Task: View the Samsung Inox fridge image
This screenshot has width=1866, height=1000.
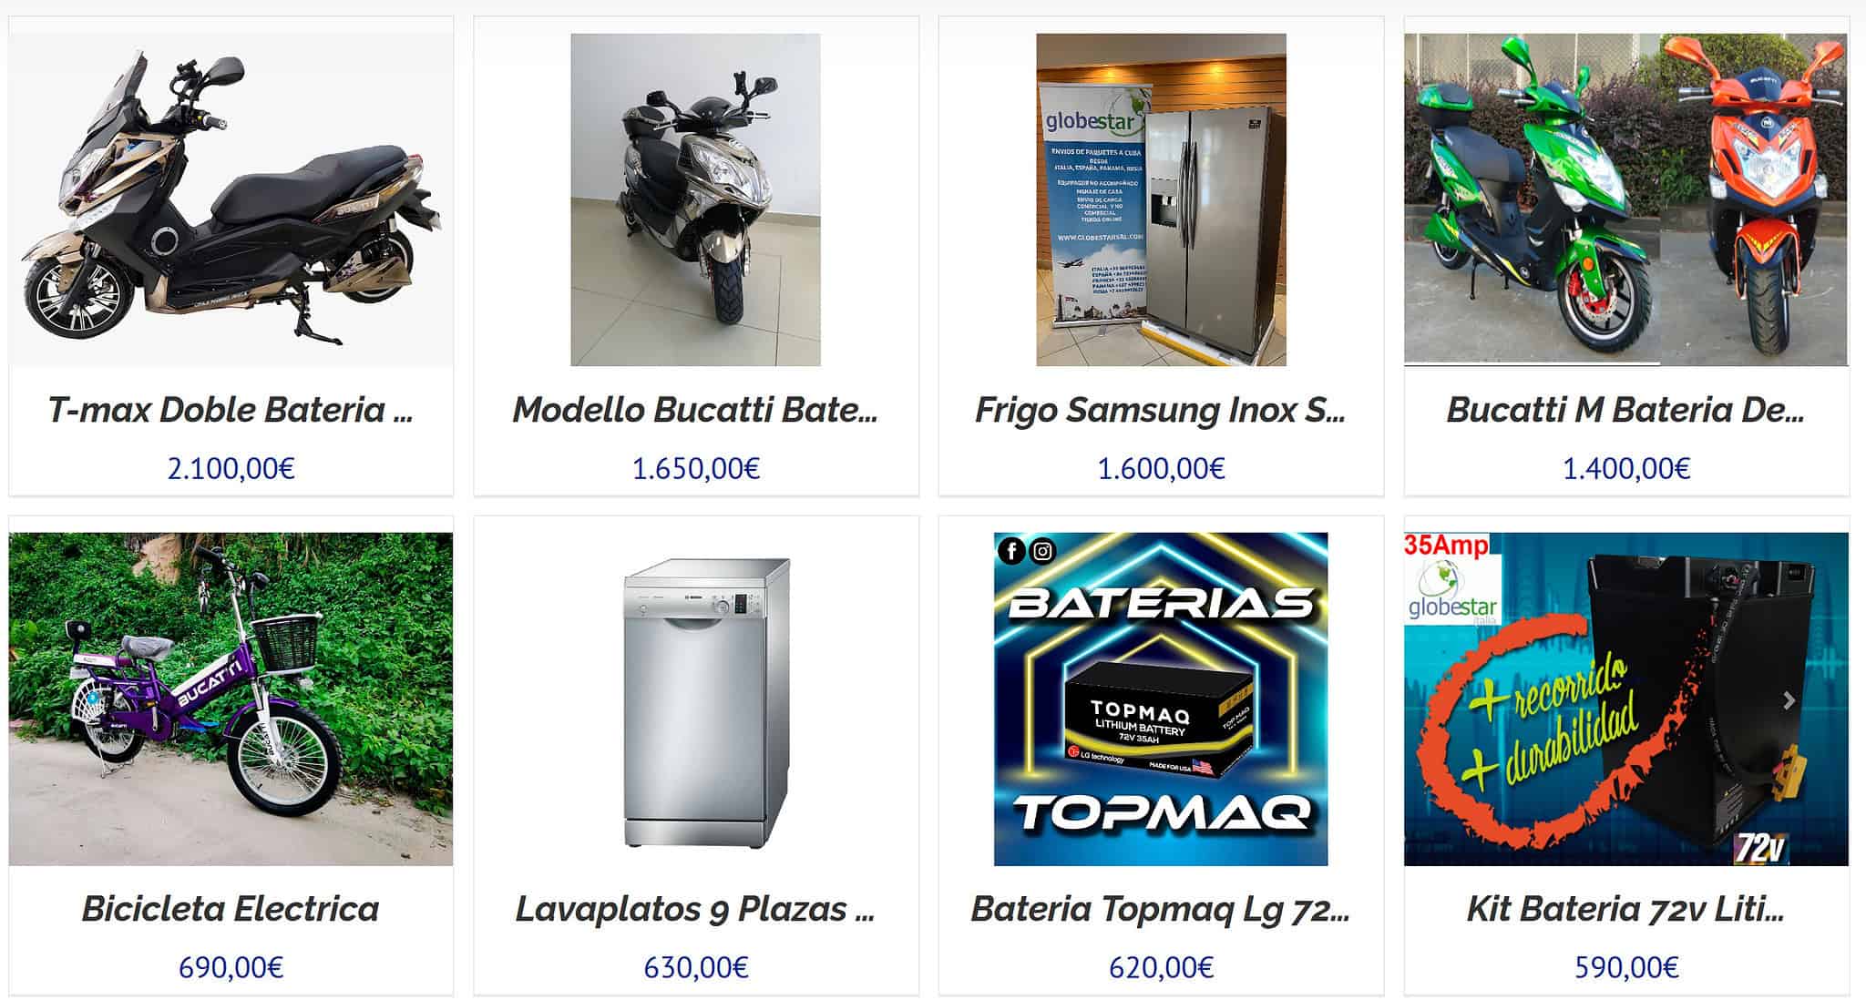Action: tap(1161, 199)
